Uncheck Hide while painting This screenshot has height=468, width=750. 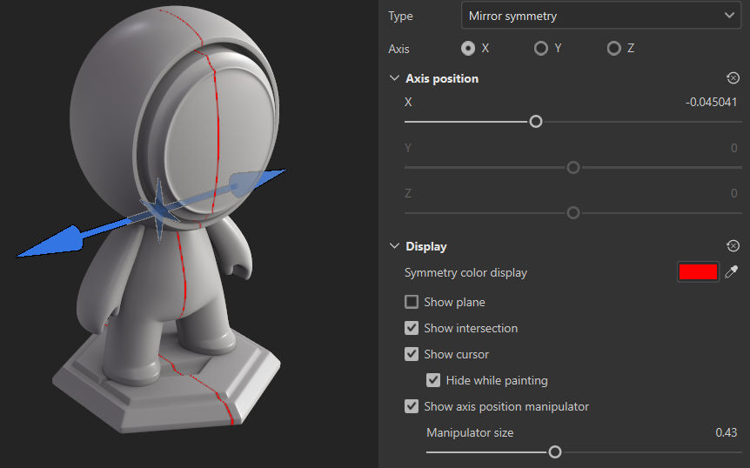coord(433,380)
